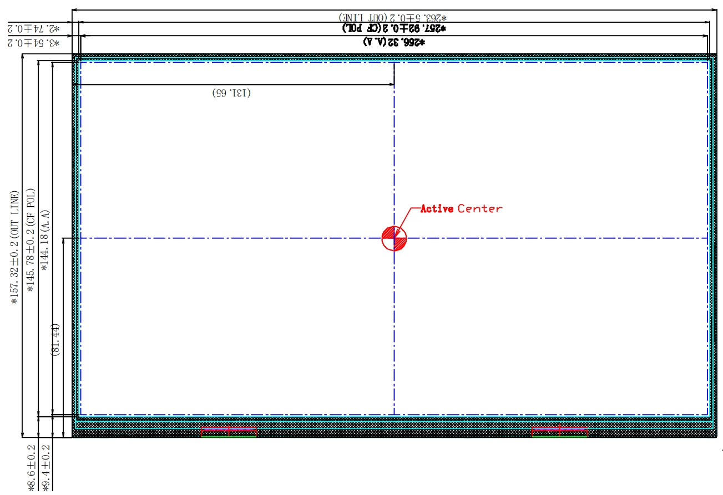Click the 9.4±0.2 bottom margin dimension
The image size is (723, 495).
46,467
